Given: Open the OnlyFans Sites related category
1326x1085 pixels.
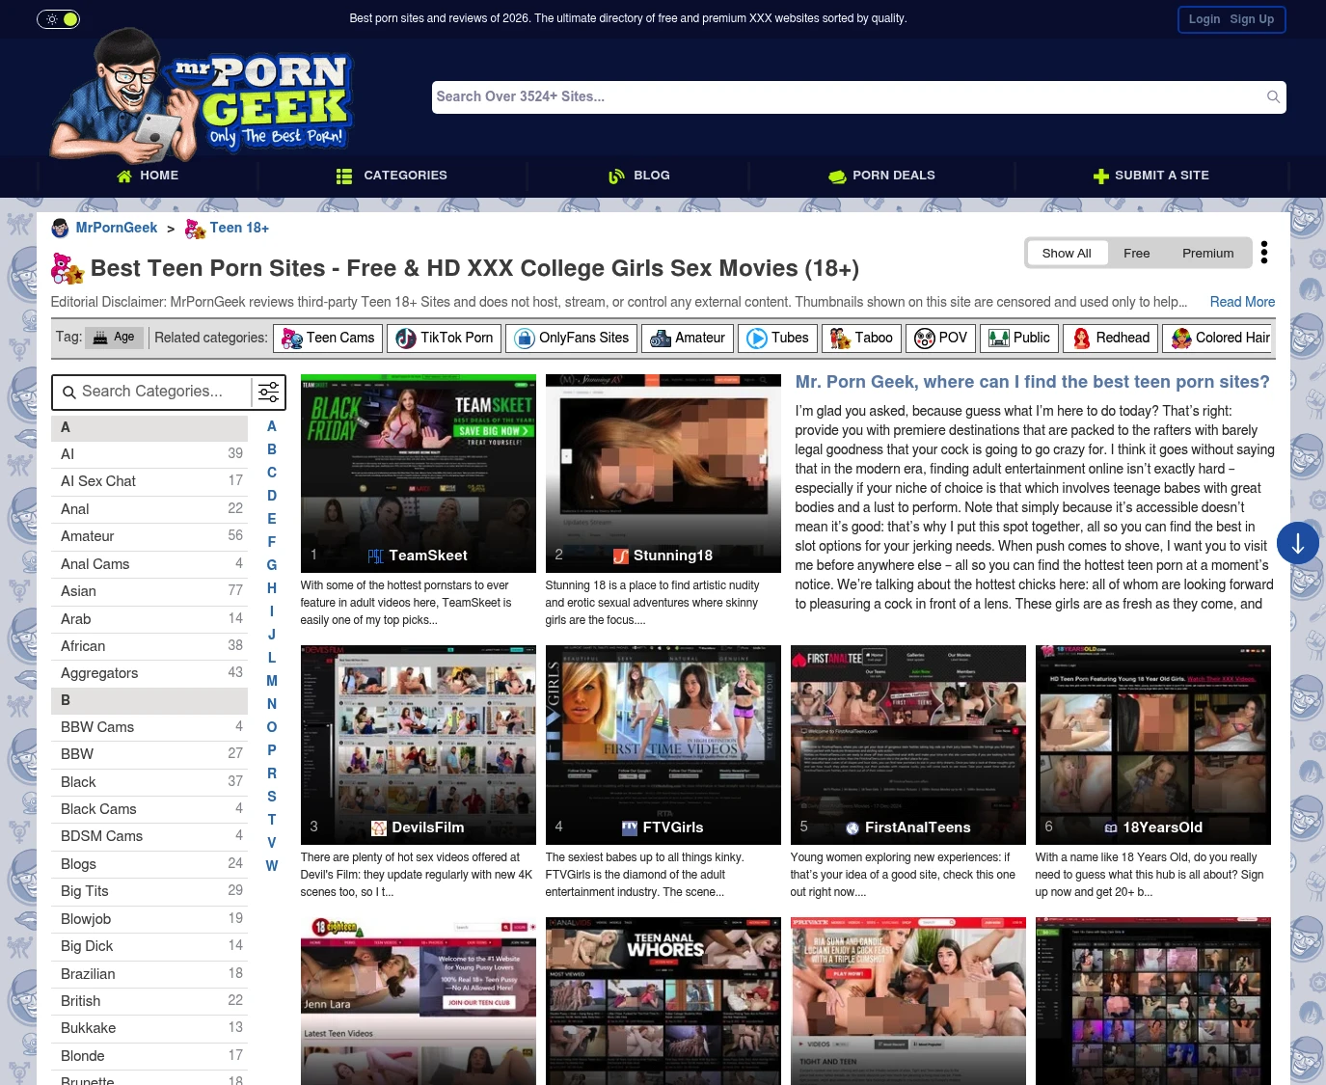Looking at the screenshot, I should pyautogui.click(x=572, y=338).
